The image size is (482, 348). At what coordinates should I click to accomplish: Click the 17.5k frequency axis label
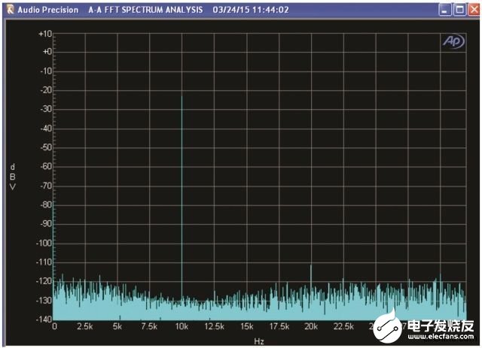tap(279, 326)
